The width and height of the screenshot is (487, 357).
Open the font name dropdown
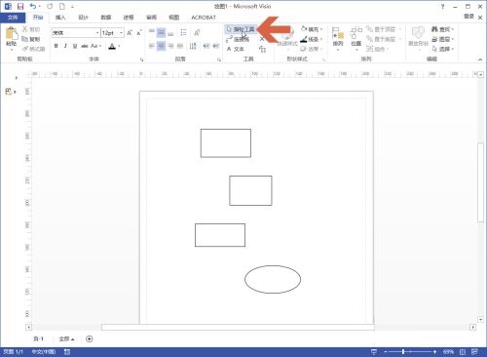tap(97, 33)
